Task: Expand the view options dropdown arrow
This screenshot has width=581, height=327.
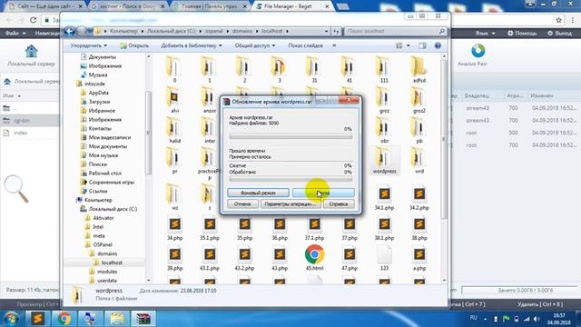Action: coord(409,45)
